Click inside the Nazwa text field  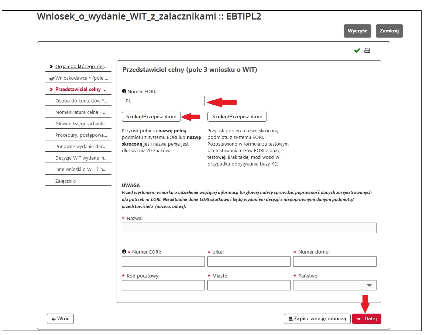[249, 228]
